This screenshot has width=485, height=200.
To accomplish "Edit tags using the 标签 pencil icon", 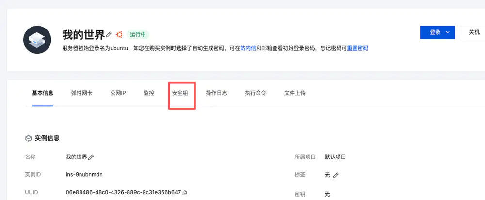I will (336, 175).
